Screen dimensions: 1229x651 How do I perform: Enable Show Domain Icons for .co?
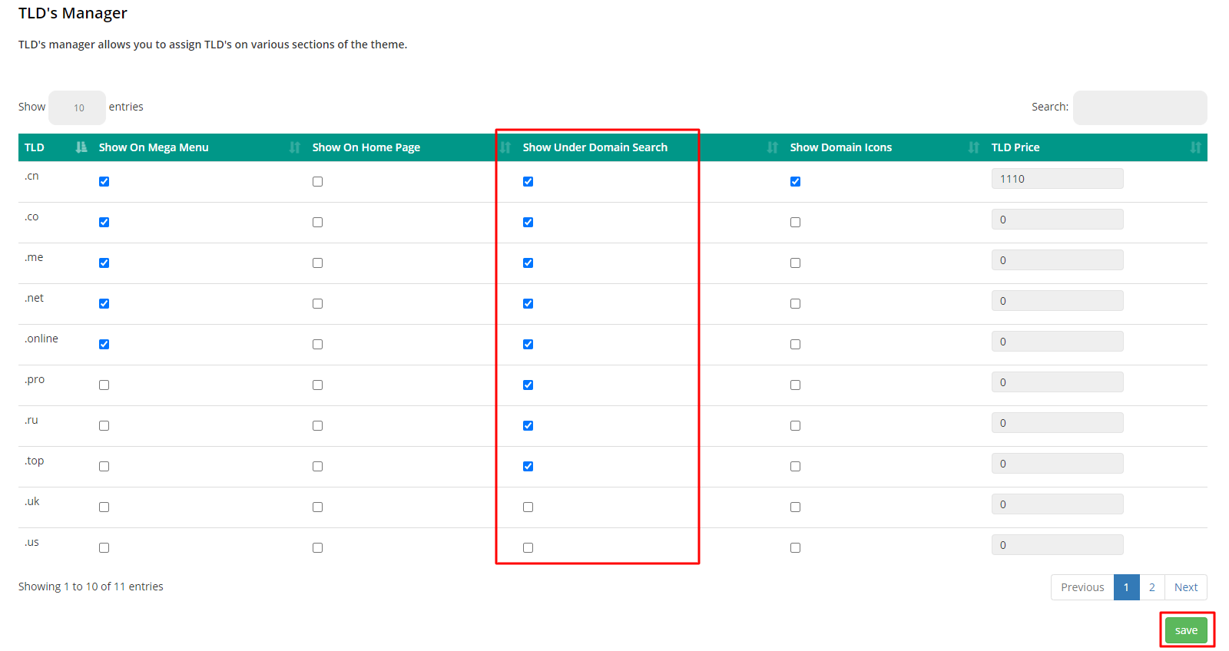point(795,223)
